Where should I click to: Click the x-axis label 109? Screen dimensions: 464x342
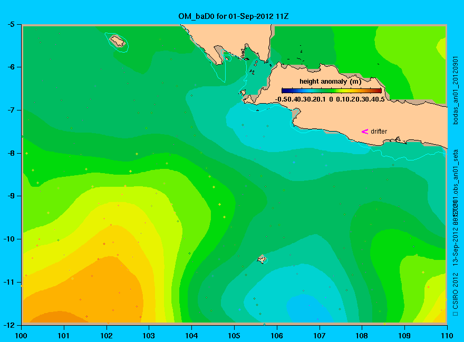(404, 336)
